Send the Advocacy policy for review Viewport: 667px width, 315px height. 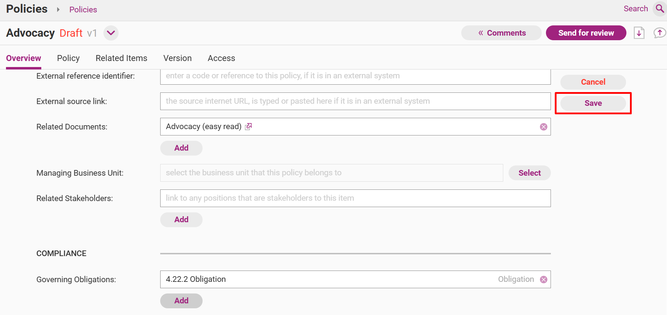pyautogui.click(x=586, y=33)
